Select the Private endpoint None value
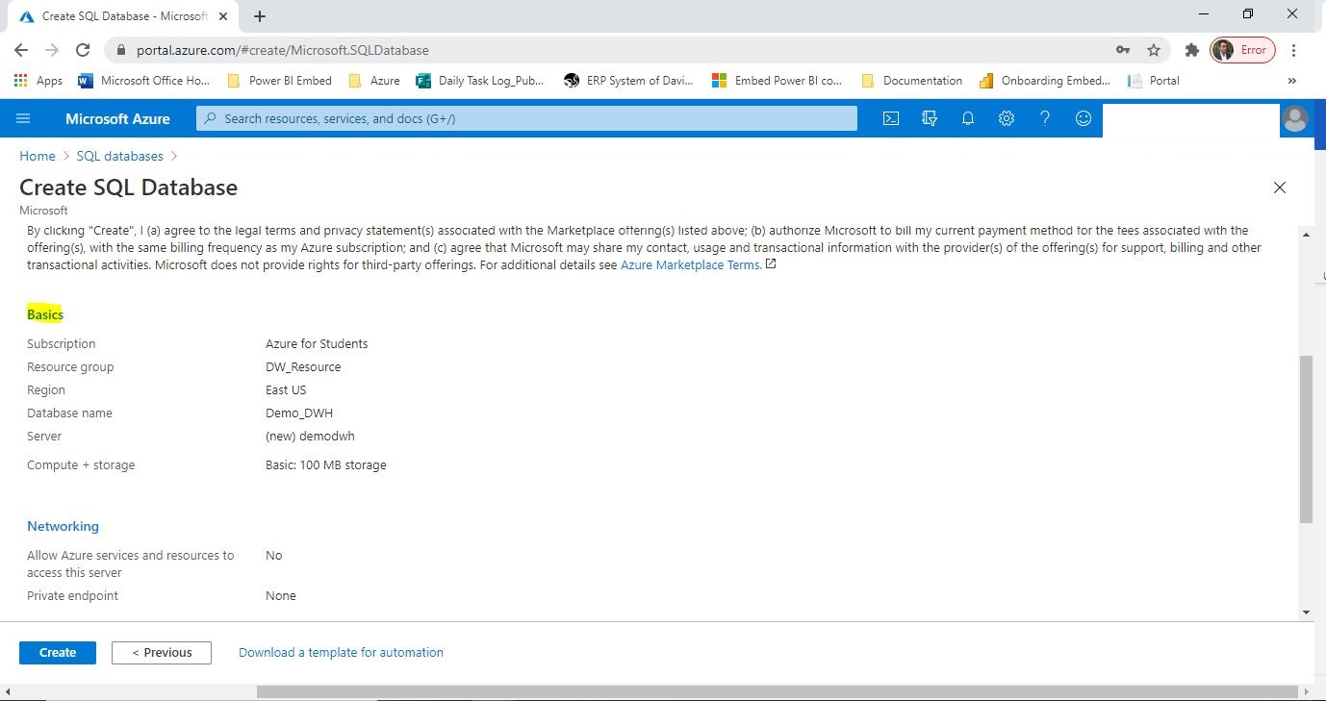1326x701 pixels. [x=281, y=595]
